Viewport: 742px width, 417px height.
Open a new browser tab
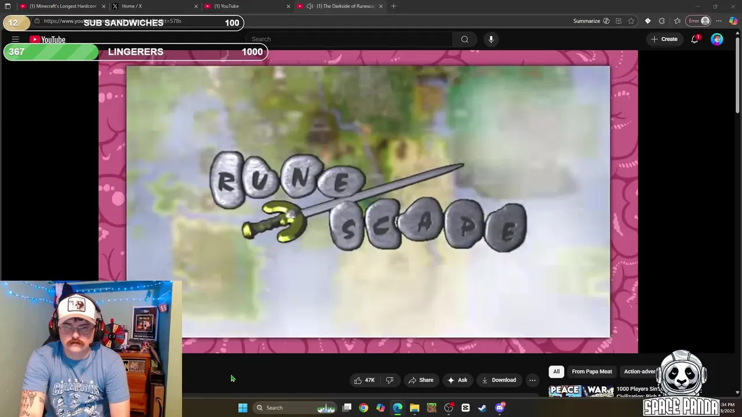click(x=394, y=6)
